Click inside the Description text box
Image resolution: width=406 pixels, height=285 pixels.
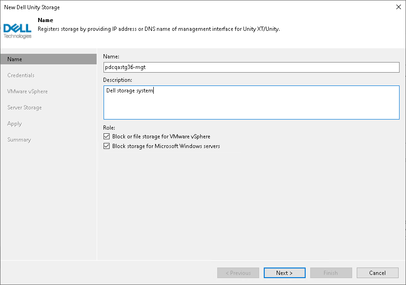[251, 103]
